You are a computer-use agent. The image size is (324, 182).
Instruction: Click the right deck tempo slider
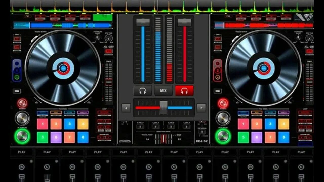pyautogui.click(x=309, y=82)
